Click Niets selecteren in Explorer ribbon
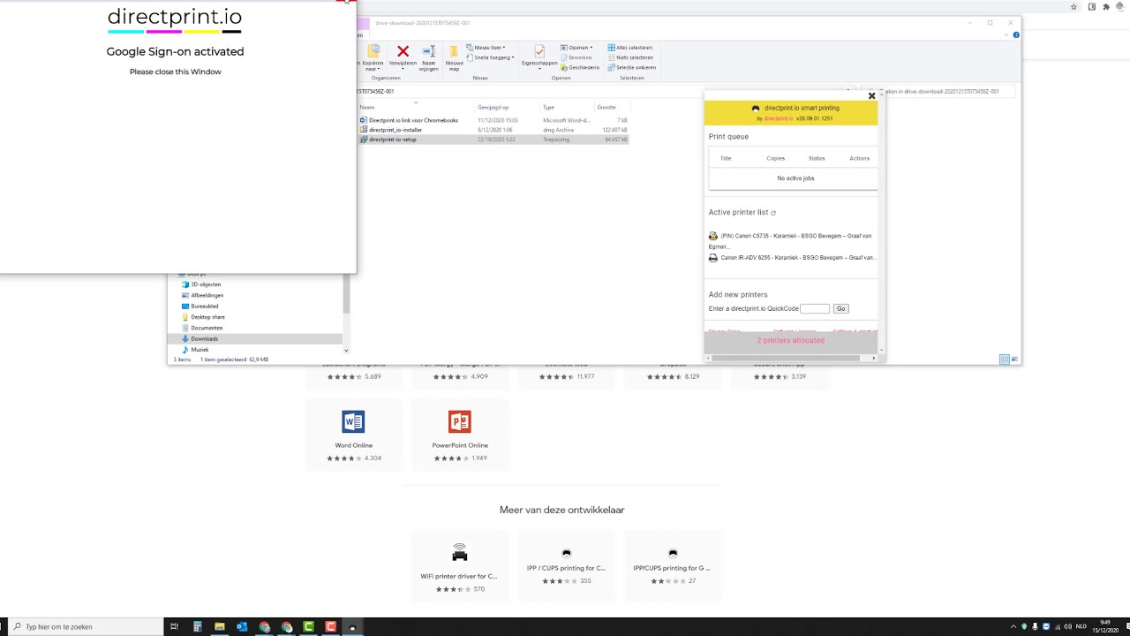This screenshot has height=636, width=1130. (630, 57)
